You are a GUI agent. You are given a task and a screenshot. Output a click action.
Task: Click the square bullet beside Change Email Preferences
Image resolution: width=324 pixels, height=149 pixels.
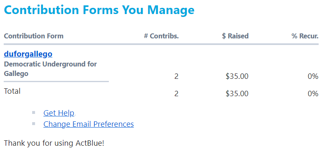click(34, 124)
